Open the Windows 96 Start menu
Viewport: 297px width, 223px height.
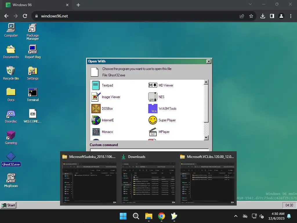[x=8, y=205]
